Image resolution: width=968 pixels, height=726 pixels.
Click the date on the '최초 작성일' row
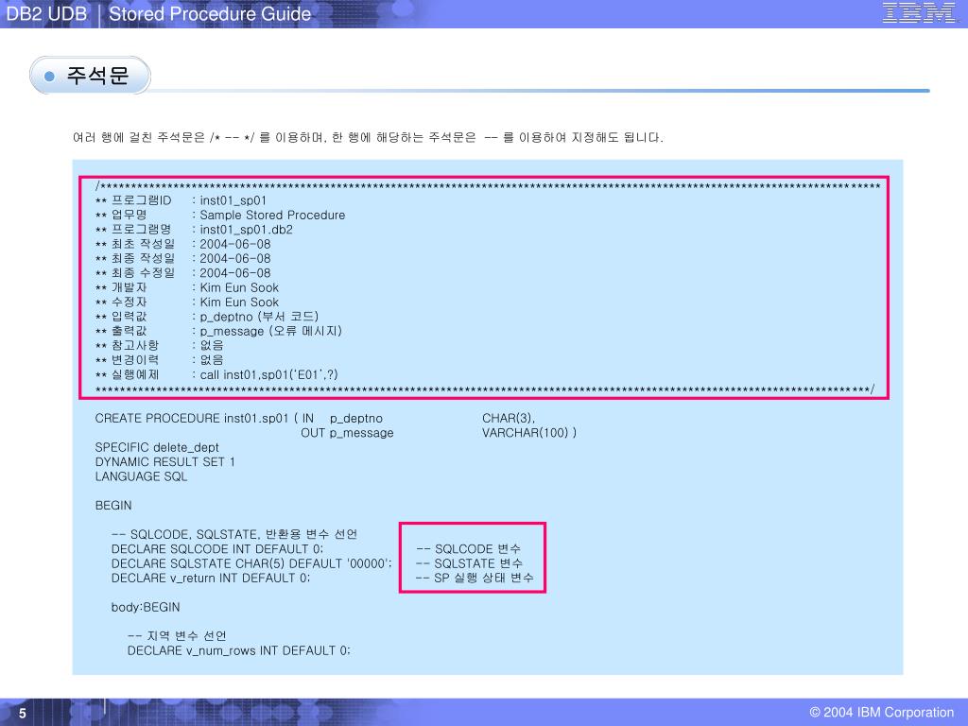(234, 244)
